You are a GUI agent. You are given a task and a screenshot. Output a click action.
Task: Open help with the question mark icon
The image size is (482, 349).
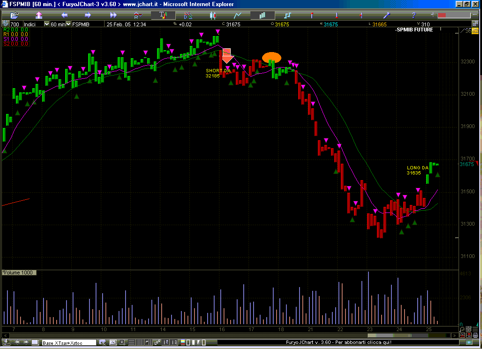tap(414, 15)
